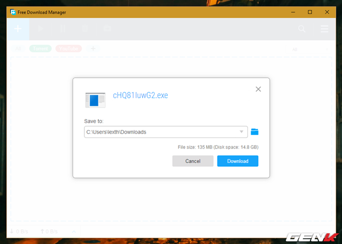Click the pause downloads icon
Screen dimensions: 342x244
coord(63,29)
